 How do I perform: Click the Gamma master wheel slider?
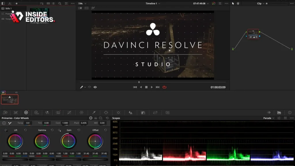(x=42, y=160)
